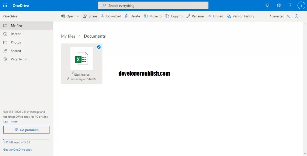This screenshot has width=307, height=156.
Task: Expand the Open dropdown chevron
Action: [78, 16]
